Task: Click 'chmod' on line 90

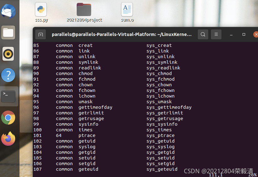Action: pyautogui.click(x=85, y=73)
